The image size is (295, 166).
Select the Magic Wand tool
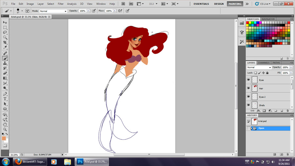[5, 37]
